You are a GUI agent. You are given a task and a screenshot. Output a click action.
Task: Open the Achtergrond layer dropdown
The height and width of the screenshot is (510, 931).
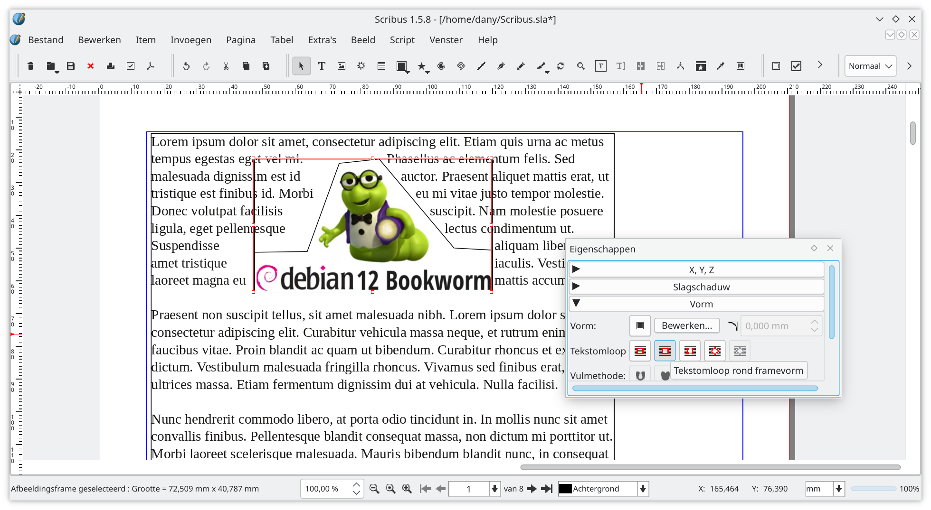coord(643,489)
